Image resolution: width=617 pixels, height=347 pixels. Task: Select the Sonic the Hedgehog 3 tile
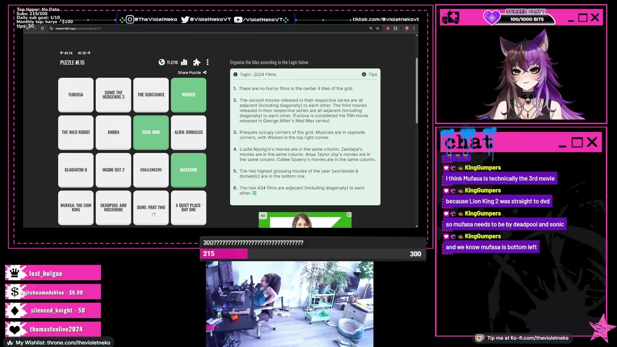click(113, 94)
